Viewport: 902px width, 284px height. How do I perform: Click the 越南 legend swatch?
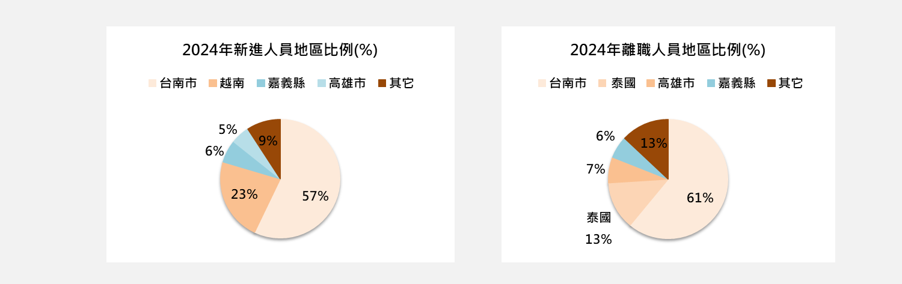coord(212,84)
